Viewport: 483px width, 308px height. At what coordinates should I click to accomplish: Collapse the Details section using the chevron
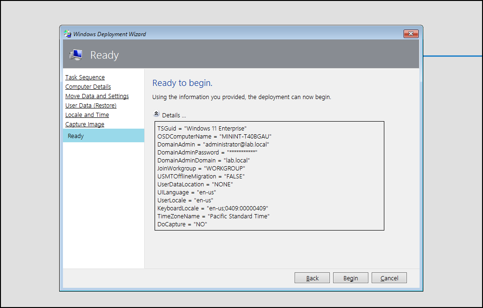pos(156,114)
